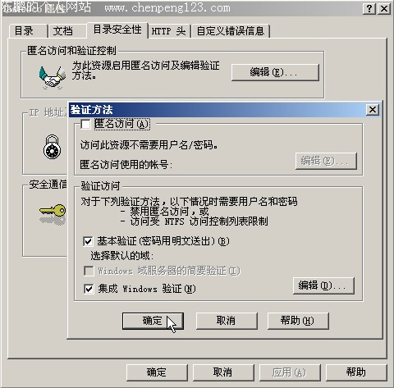The image size is (394, 388).
Task: Click the combination padlock icon
Action: point(52,147)
